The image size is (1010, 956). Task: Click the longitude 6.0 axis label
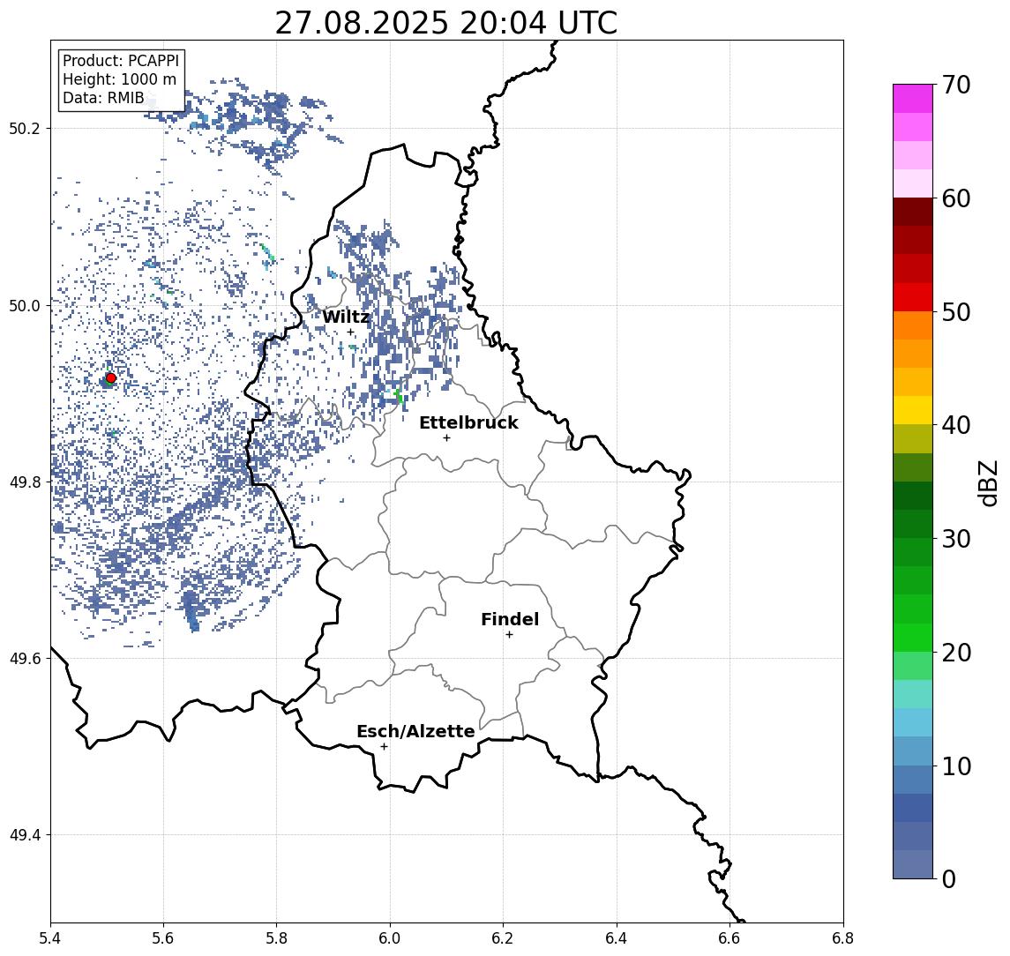[x=391, y=938]
